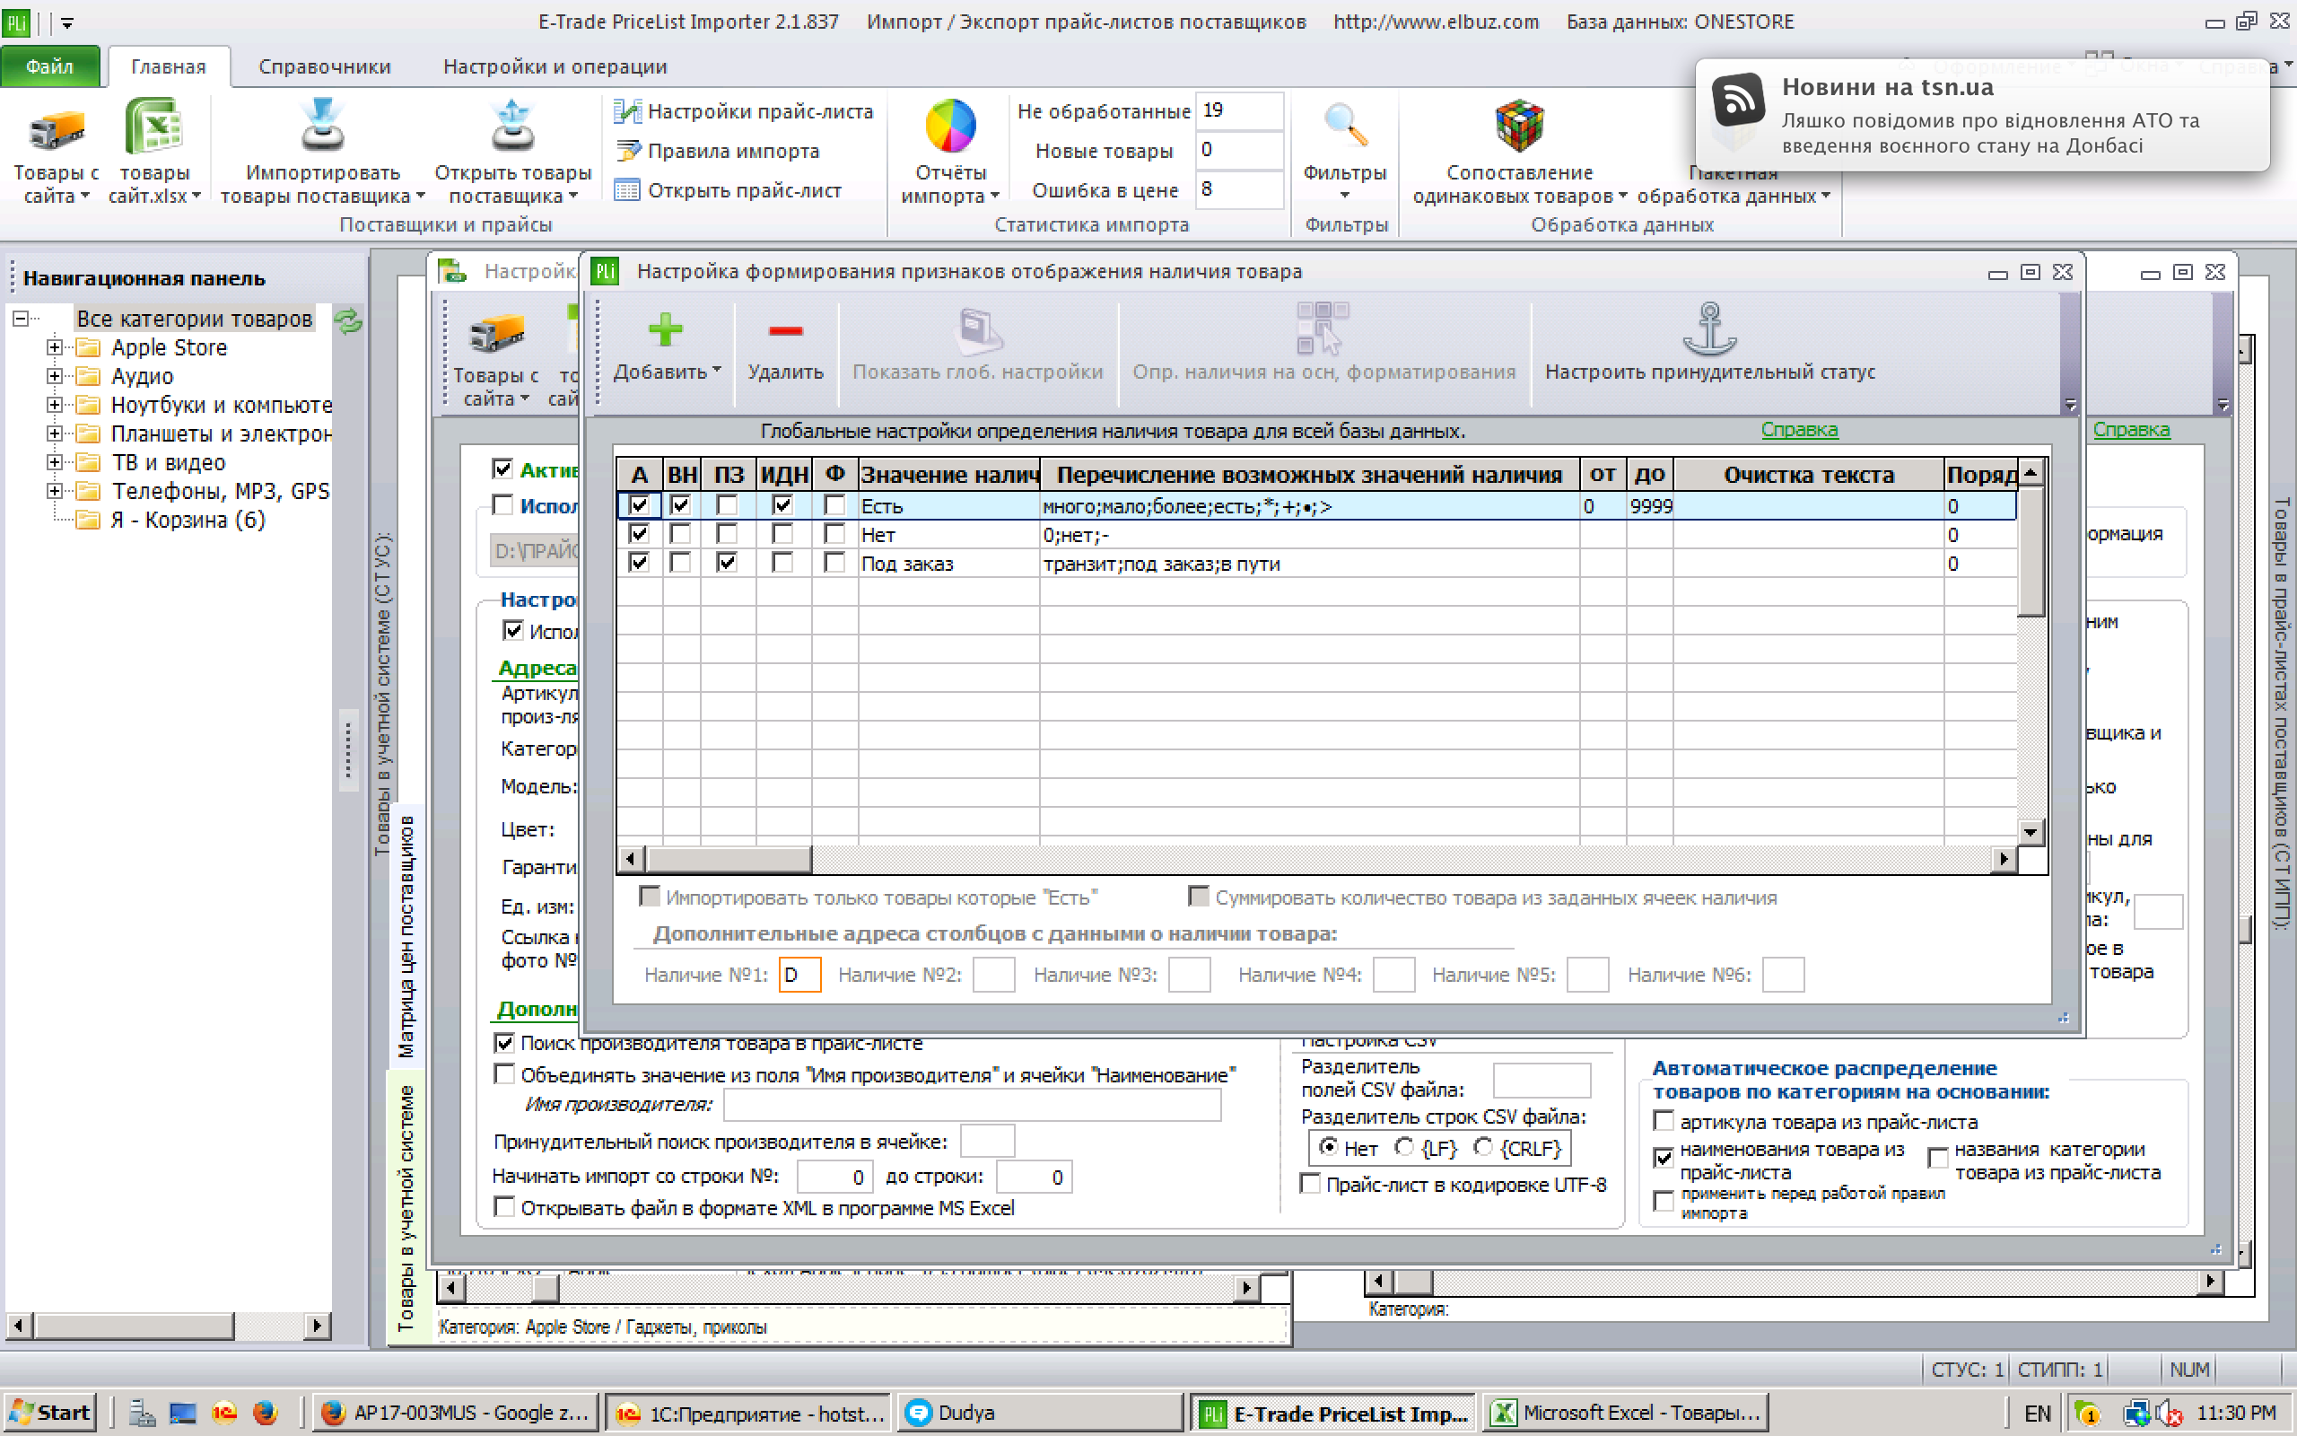Viewport: 2297px width, 1436px height.
Task: Open 'Правила импорта' in ribbon
Action: [719, 151]
